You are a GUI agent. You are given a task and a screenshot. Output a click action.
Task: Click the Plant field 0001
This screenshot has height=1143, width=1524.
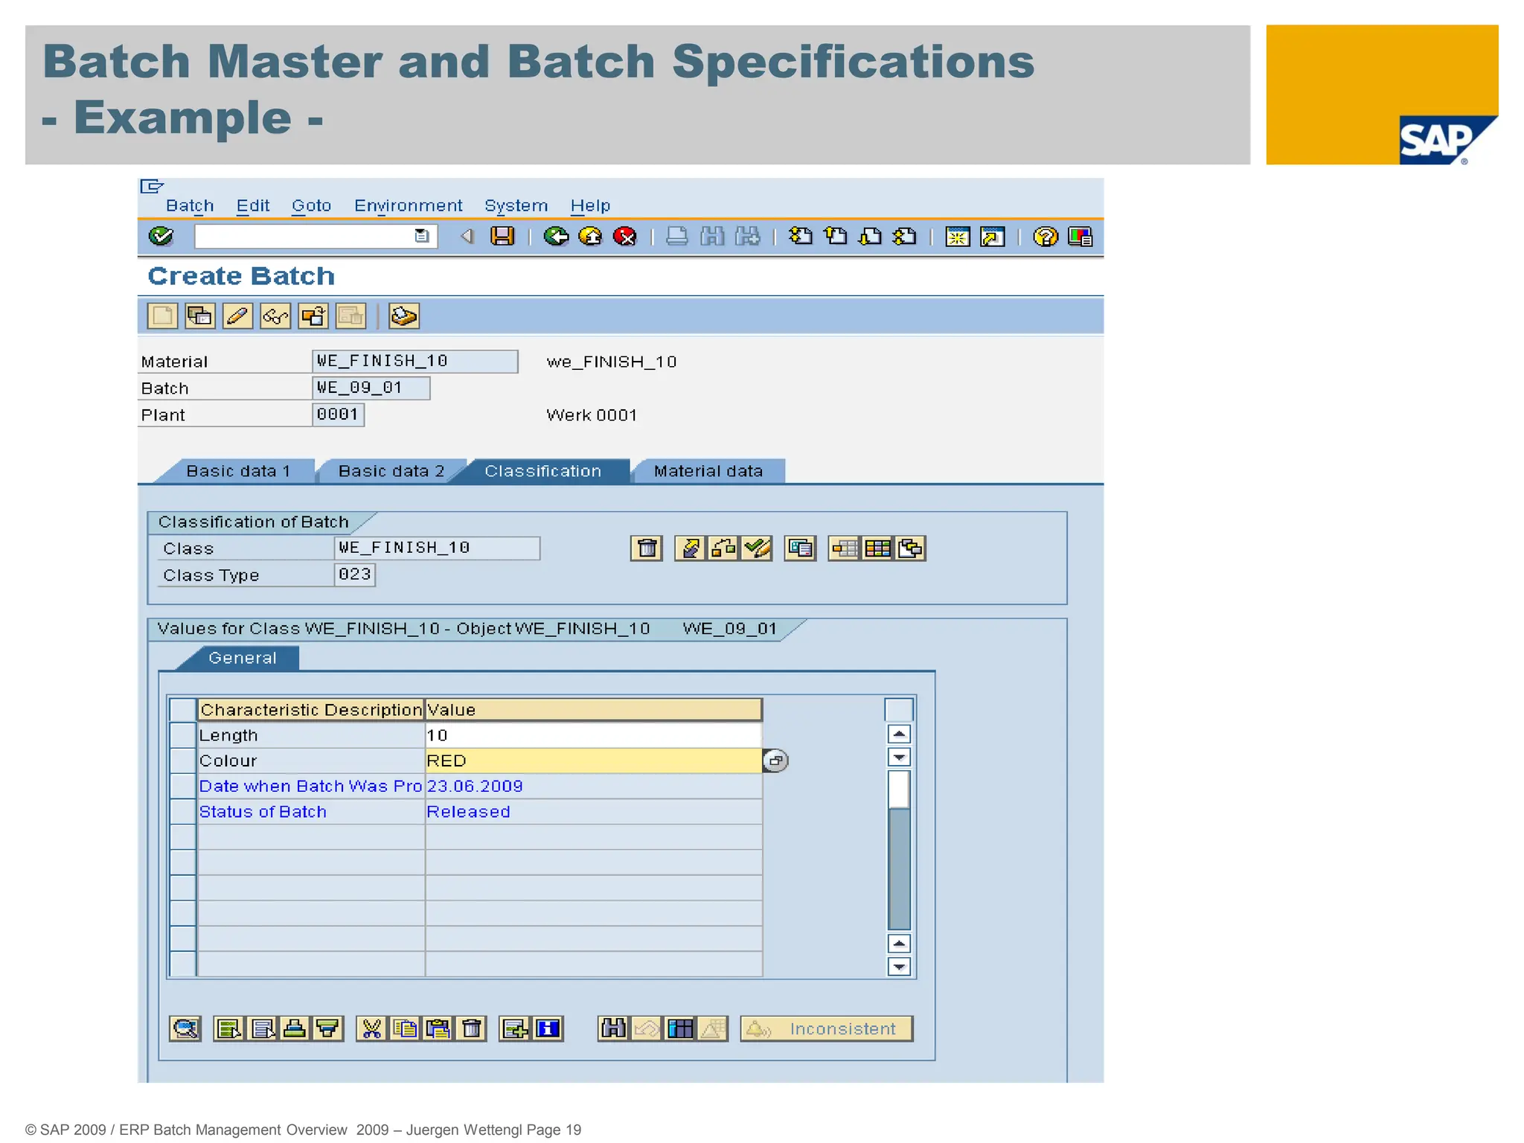pyautogui.click(x=339, y=414)
